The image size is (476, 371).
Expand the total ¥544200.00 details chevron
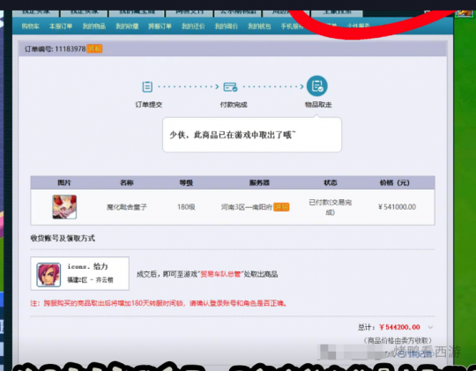(x=430, y=327)
